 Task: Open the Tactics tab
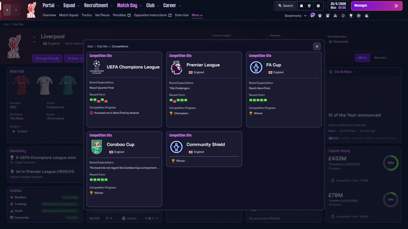click(87, 15)
